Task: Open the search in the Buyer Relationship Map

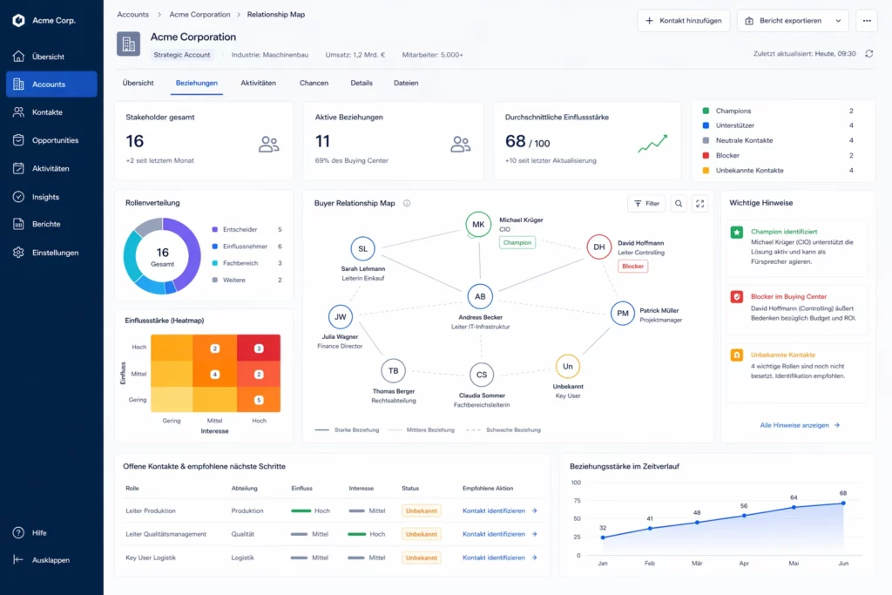Action: [x=678, y=203]
